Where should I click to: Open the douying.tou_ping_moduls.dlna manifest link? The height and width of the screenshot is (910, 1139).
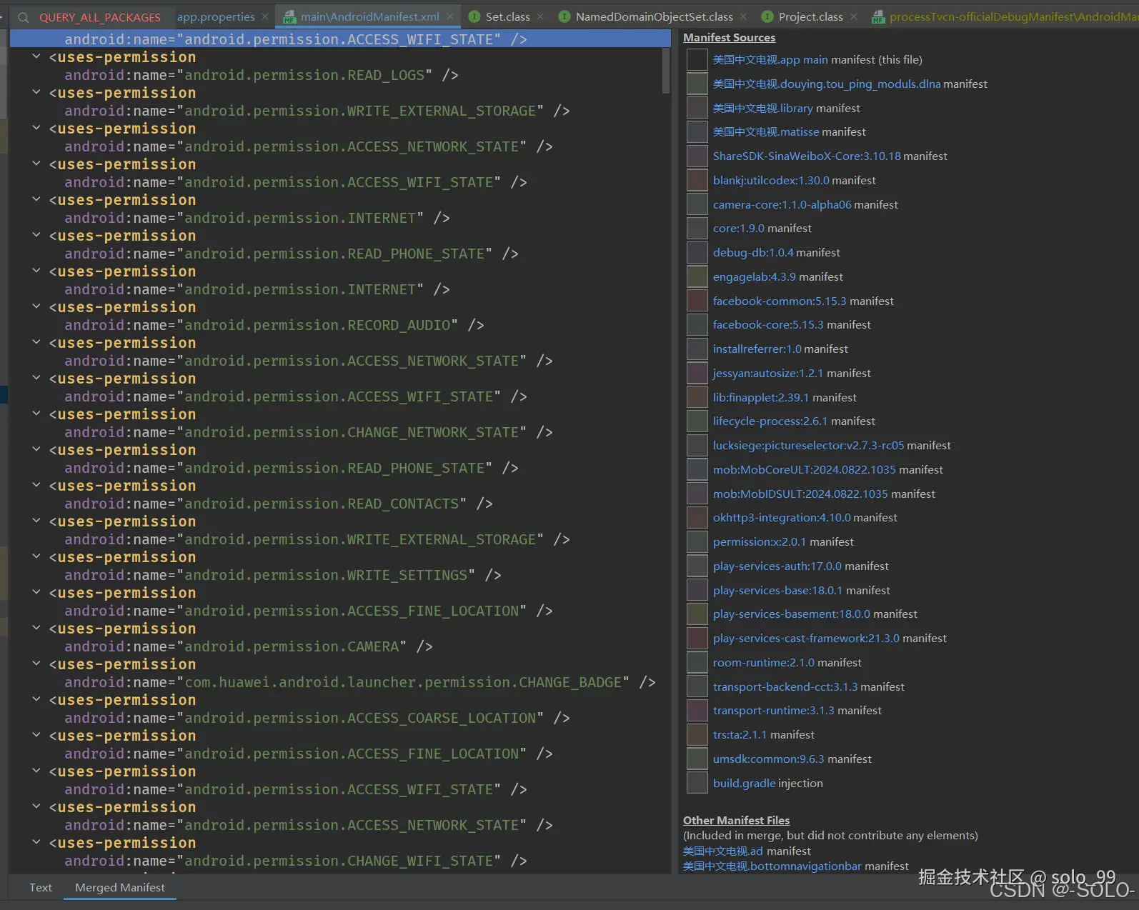pyautogui.click(x=827, y=84)
